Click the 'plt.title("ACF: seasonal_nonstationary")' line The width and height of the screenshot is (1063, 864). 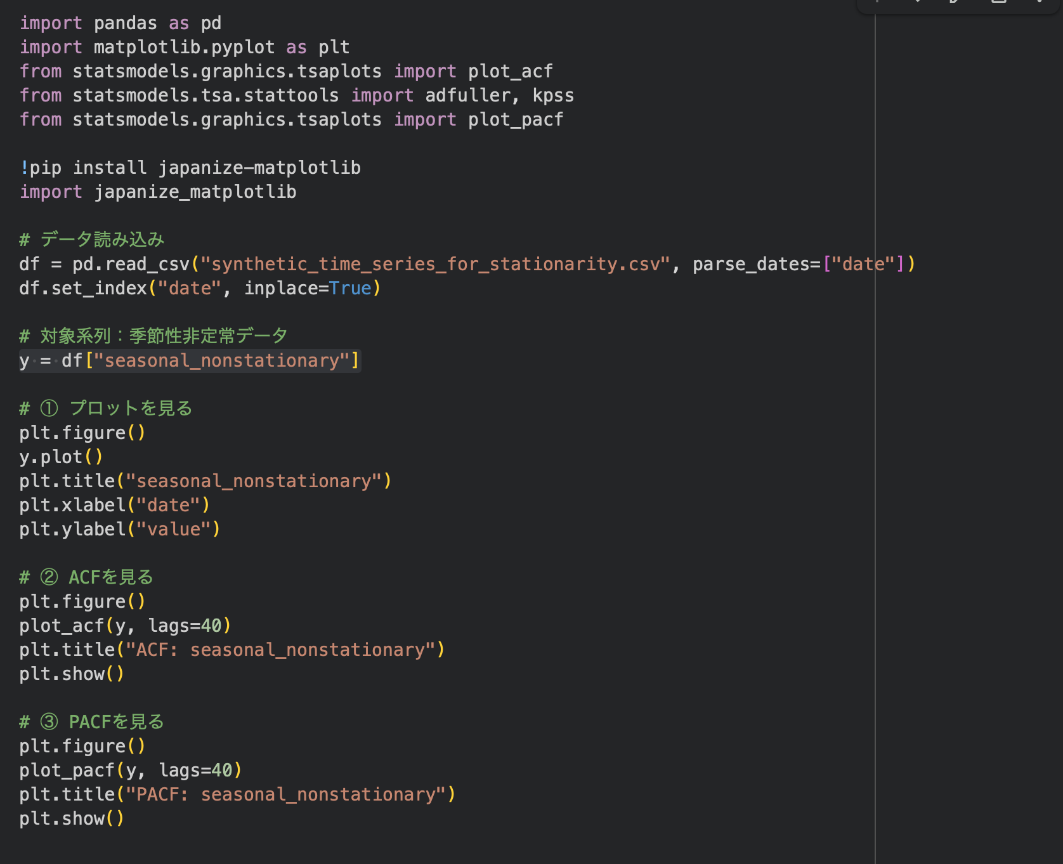[232, 650]
